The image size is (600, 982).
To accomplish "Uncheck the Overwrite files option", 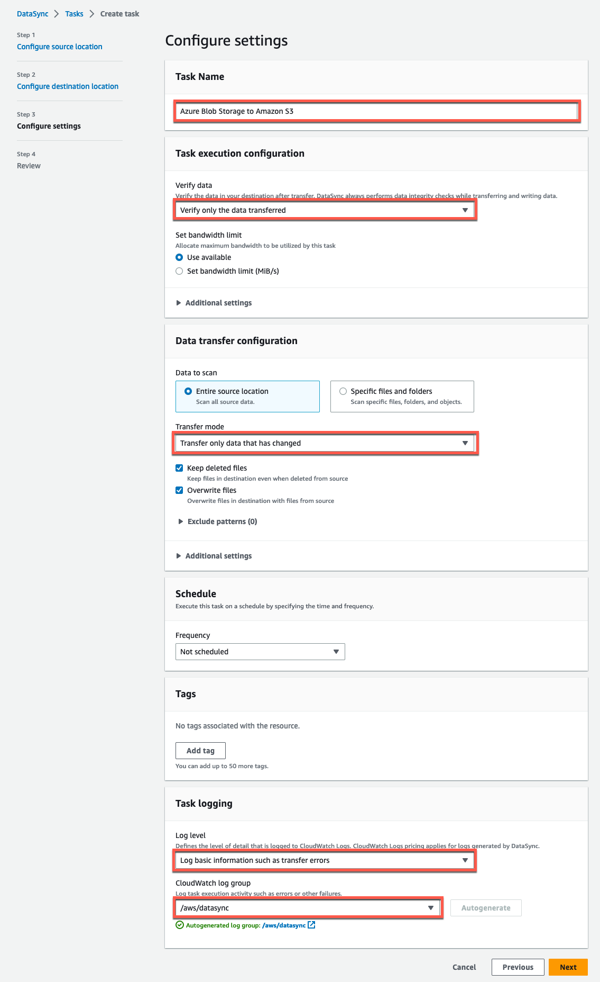I will (180, 490).
